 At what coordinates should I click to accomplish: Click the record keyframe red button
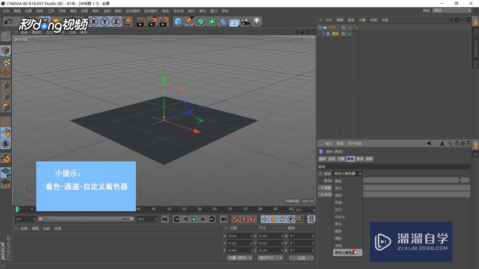(x=235, y=219)
